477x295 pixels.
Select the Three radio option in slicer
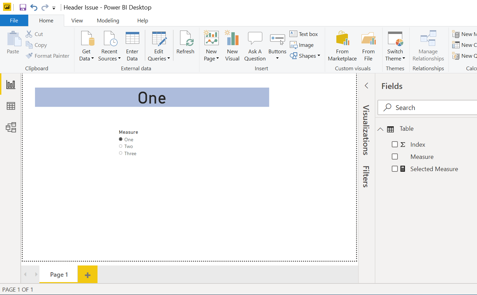point(121,153)
